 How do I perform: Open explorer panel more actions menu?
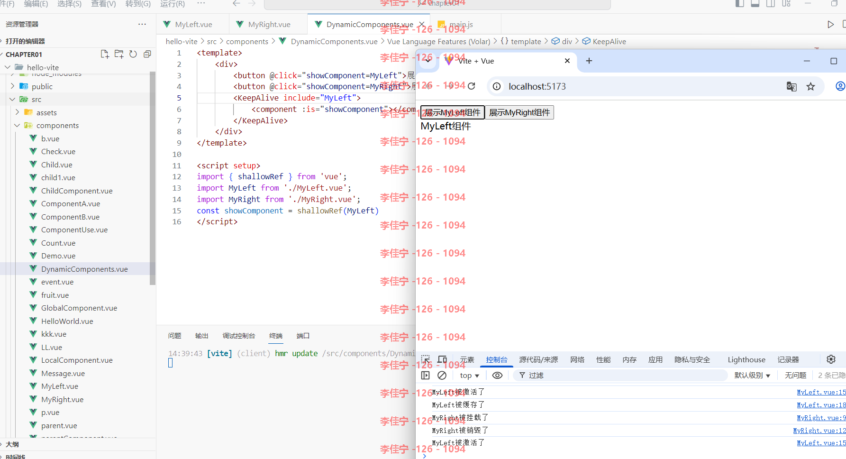coord(142,24)
